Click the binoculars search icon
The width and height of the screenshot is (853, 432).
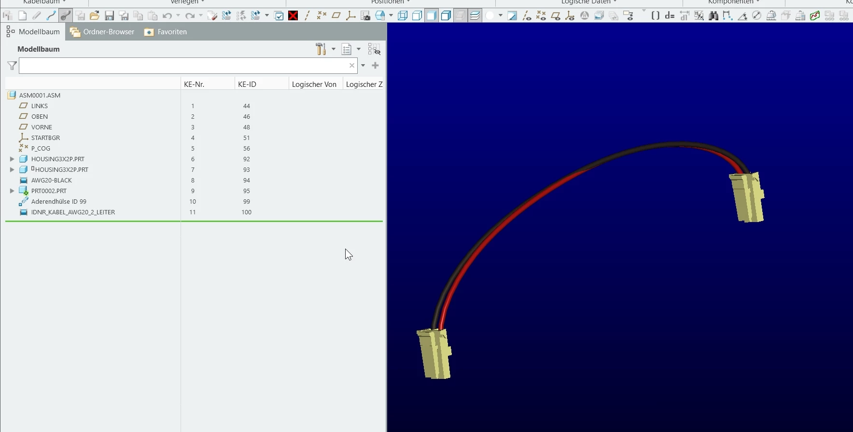point(713,16)
